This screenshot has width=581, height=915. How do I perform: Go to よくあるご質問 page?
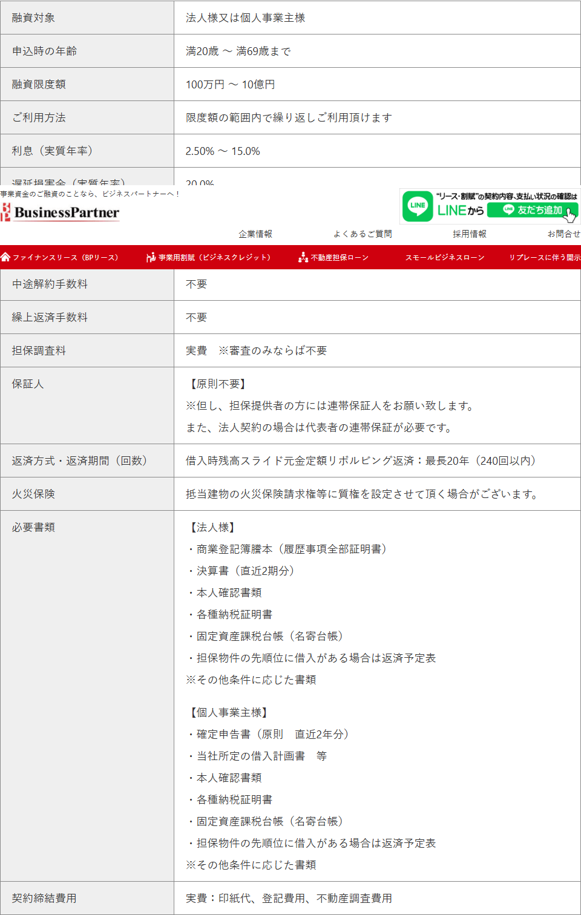coord(363,234)
